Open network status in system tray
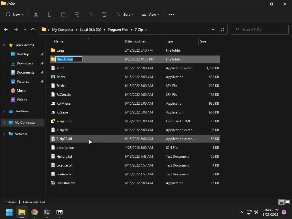The height and width of the screenshot is (219, 292). click(249, 212)
